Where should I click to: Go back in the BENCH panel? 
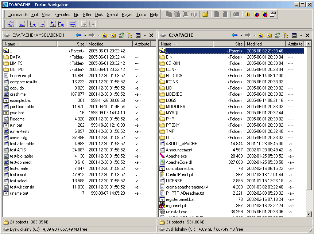pyautogui.click(x=78, y=35)
